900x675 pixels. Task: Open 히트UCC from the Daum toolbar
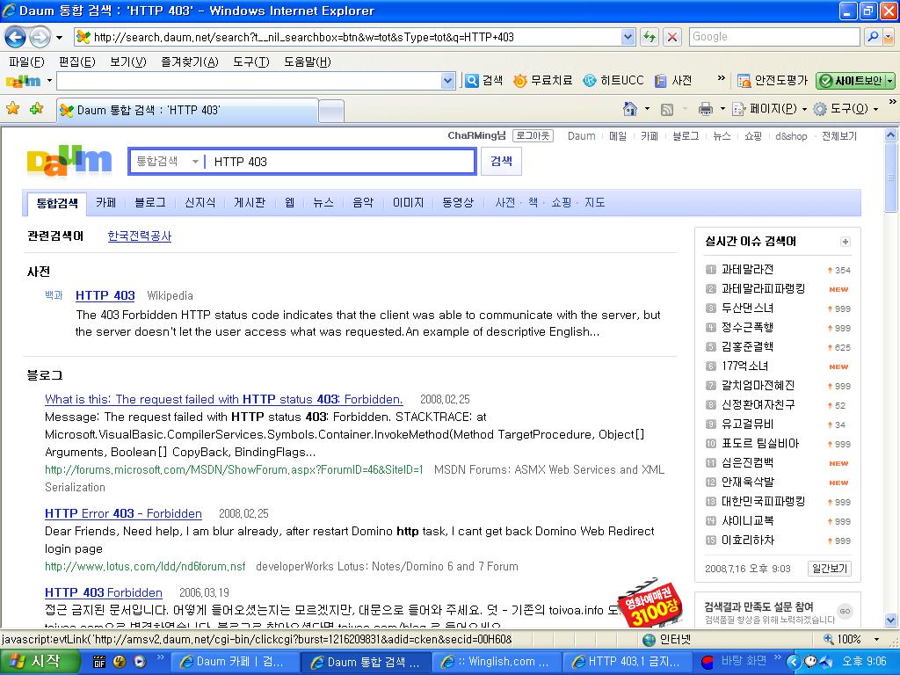(613, 80)
